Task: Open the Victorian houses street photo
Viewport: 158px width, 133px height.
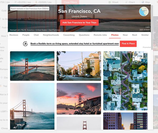Action: click(x=79, y=66)
